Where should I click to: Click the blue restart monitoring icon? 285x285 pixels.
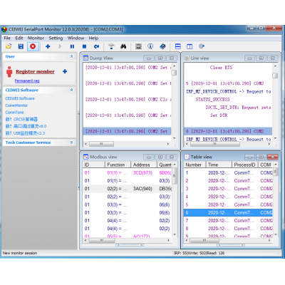(96, 46)
